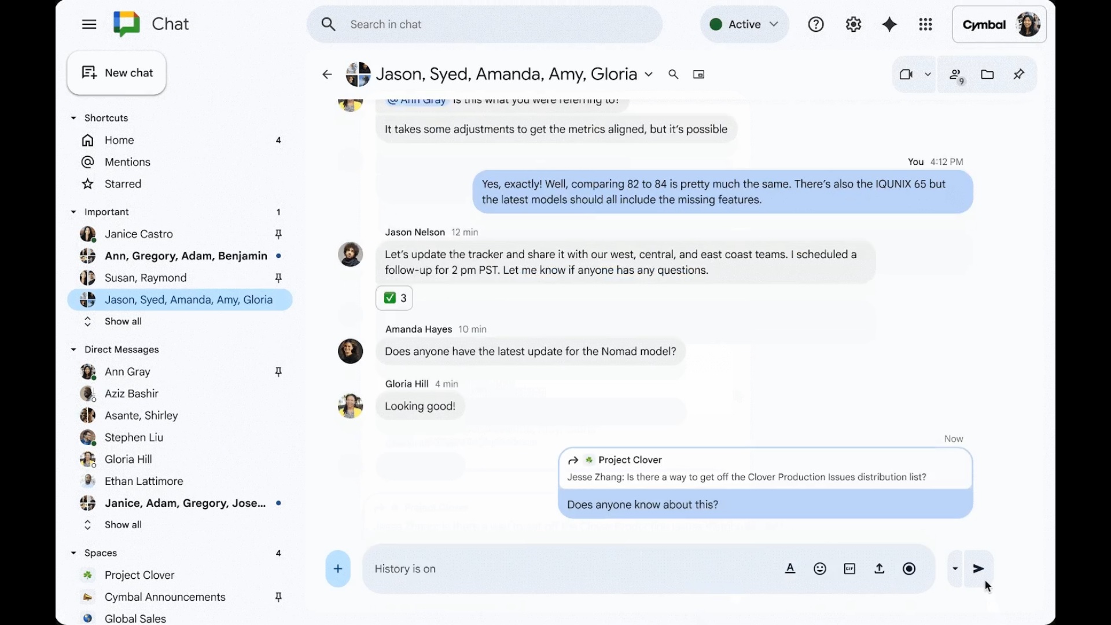Open the shared files folder icon
The image size is (1111, 625).
[x=987, y=74]
